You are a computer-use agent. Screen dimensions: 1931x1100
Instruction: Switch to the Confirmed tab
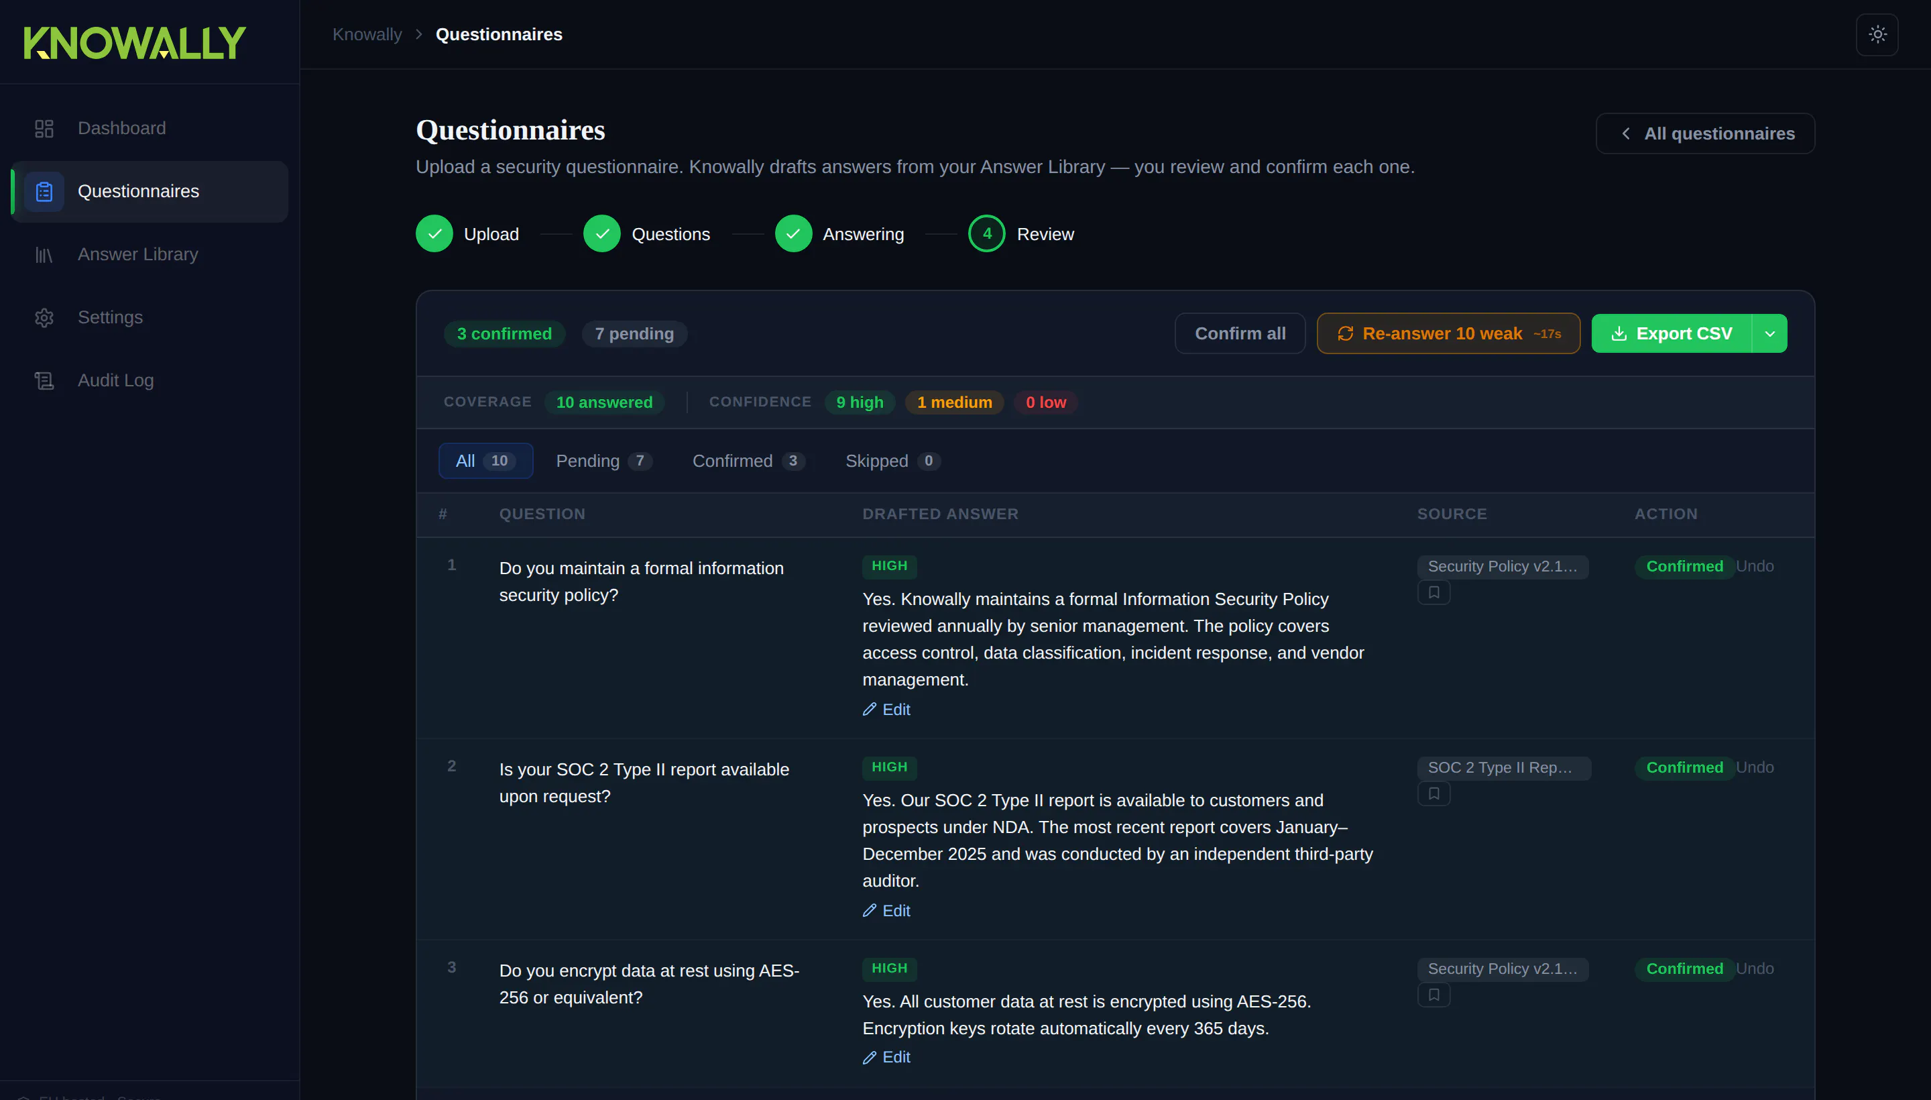tap(748, 461)
